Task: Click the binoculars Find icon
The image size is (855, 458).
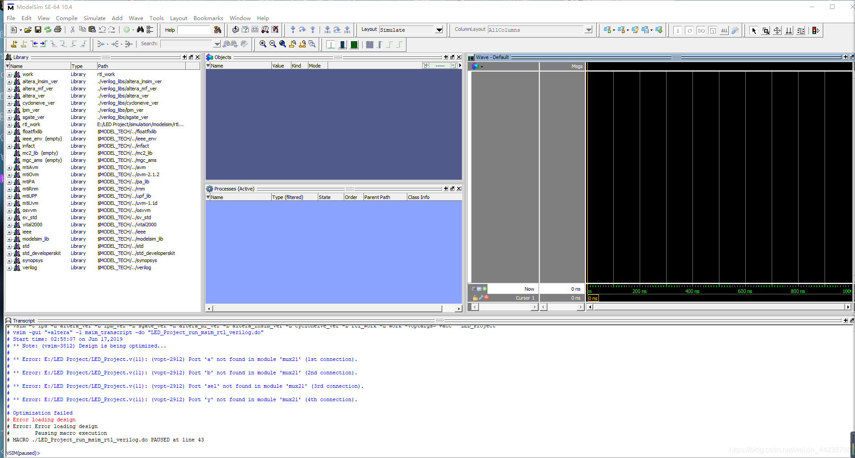Action: coord(140,30)
